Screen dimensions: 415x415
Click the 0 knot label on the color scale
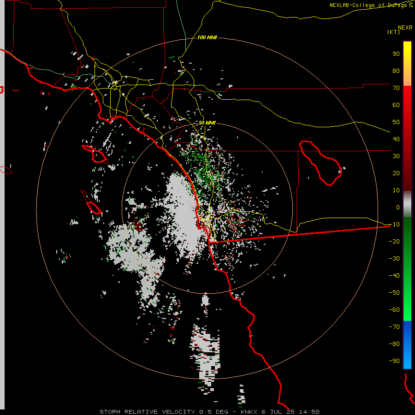tap(398, 207)
